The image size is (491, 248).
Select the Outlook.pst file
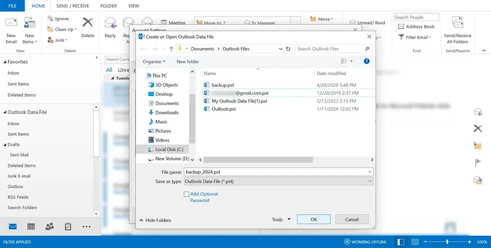pyautogui.click(x=219, y=109)
